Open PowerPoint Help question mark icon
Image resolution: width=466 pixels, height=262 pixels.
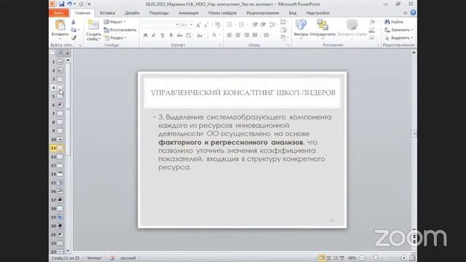coord(413,13)
